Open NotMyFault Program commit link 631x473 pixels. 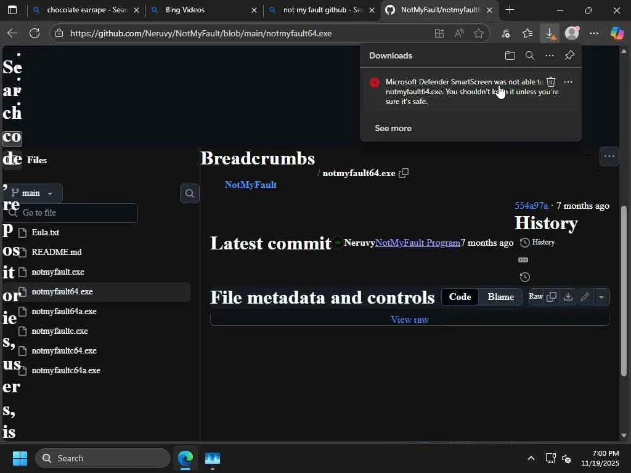[417, 243]
